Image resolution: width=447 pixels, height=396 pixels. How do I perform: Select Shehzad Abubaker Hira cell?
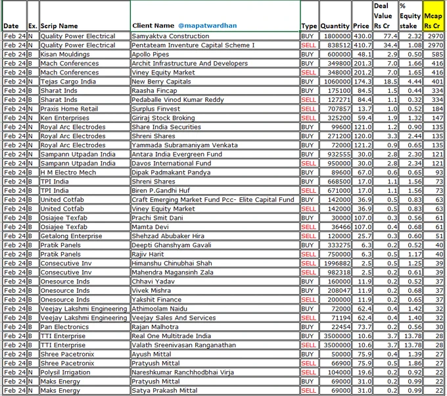(215, 236)
